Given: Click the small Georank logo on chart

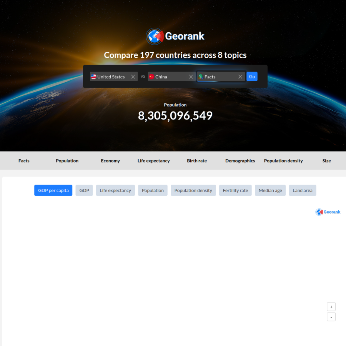Looking at the screenshot, I should [328, 212].
